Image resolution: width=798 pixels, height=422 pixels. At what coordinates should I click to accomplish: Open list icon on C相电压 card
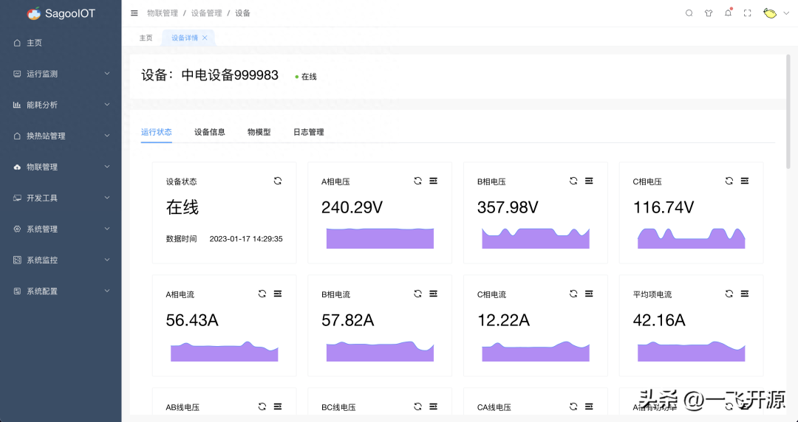click(745, 181)
